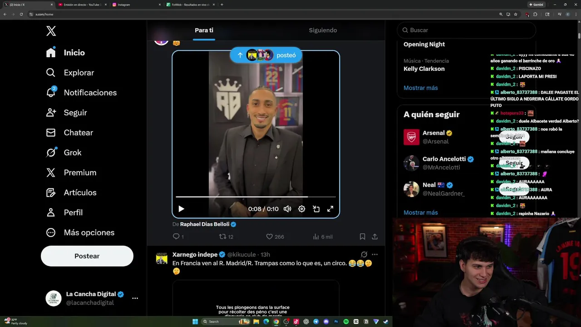This screenshot has height=327, width=581.
Task: Enter fullscreen on the video
Action: click(330, 209)
